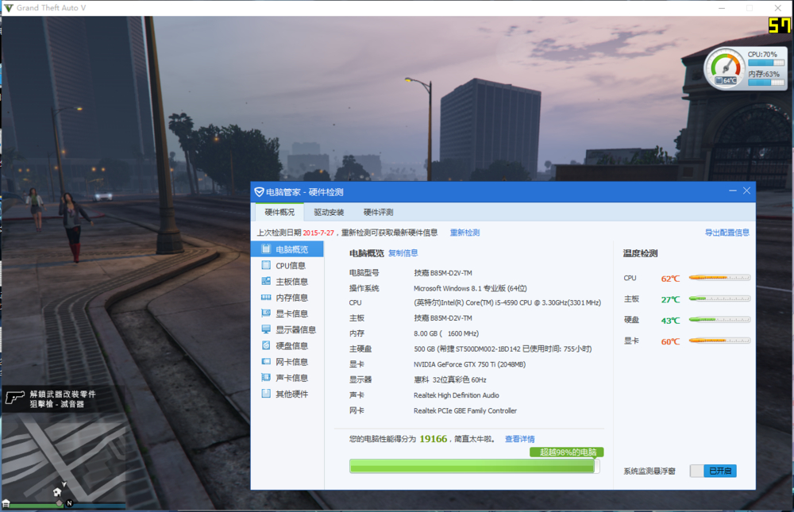Click the yellow FPS counter 57
Image resolution: width=794 pixels, height=512 pixels.
coord(779,25)
